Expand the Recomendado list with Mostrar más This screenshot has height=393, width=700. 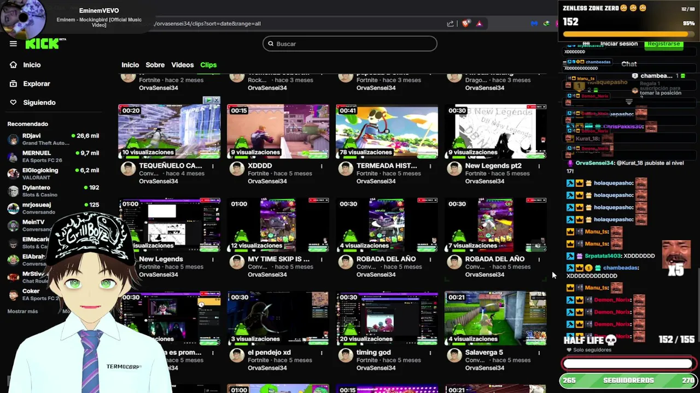[22, 311]
